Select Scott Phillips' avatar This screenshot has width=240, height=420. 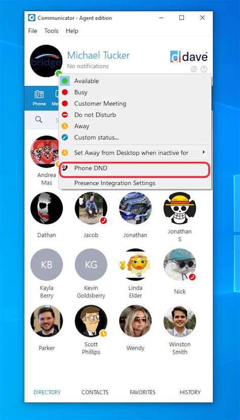pyautogui.click(x=91, y=321)
